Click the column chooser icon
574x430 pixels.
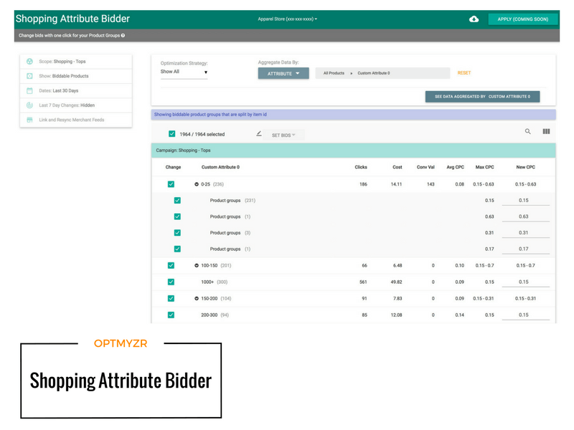546,132
